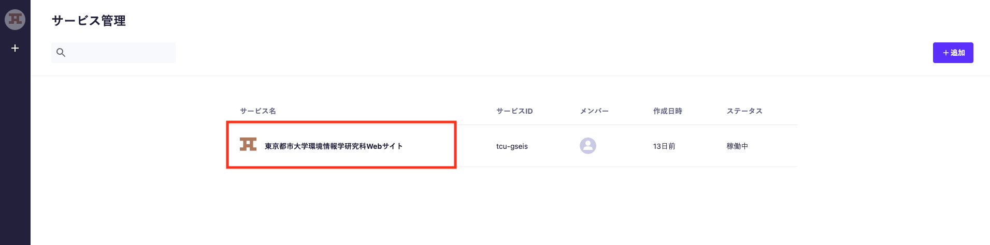Click empty space in the dark left sidebar
Viewport: 990px width, 245px height.
point(15,155)
